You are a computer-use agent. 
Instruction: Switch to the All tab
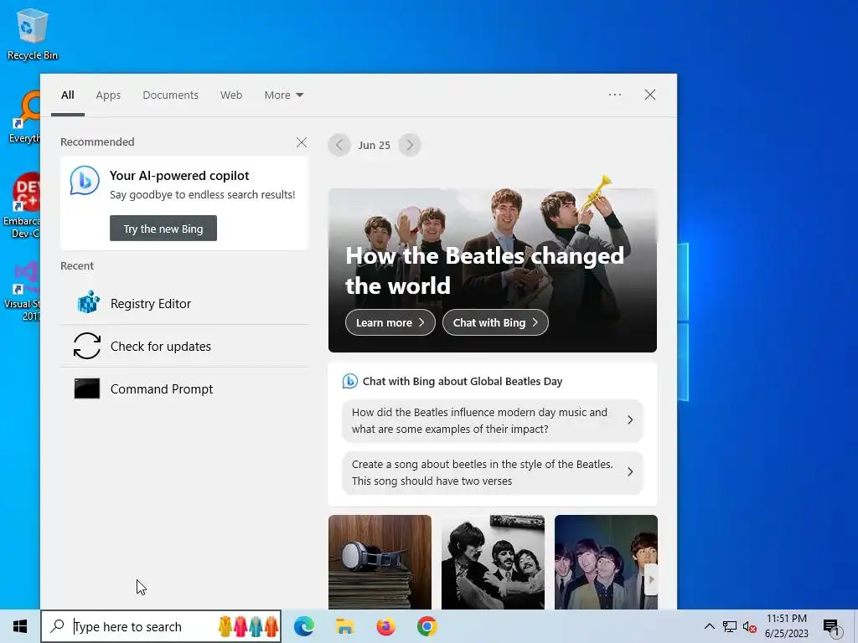pos(68,95)
